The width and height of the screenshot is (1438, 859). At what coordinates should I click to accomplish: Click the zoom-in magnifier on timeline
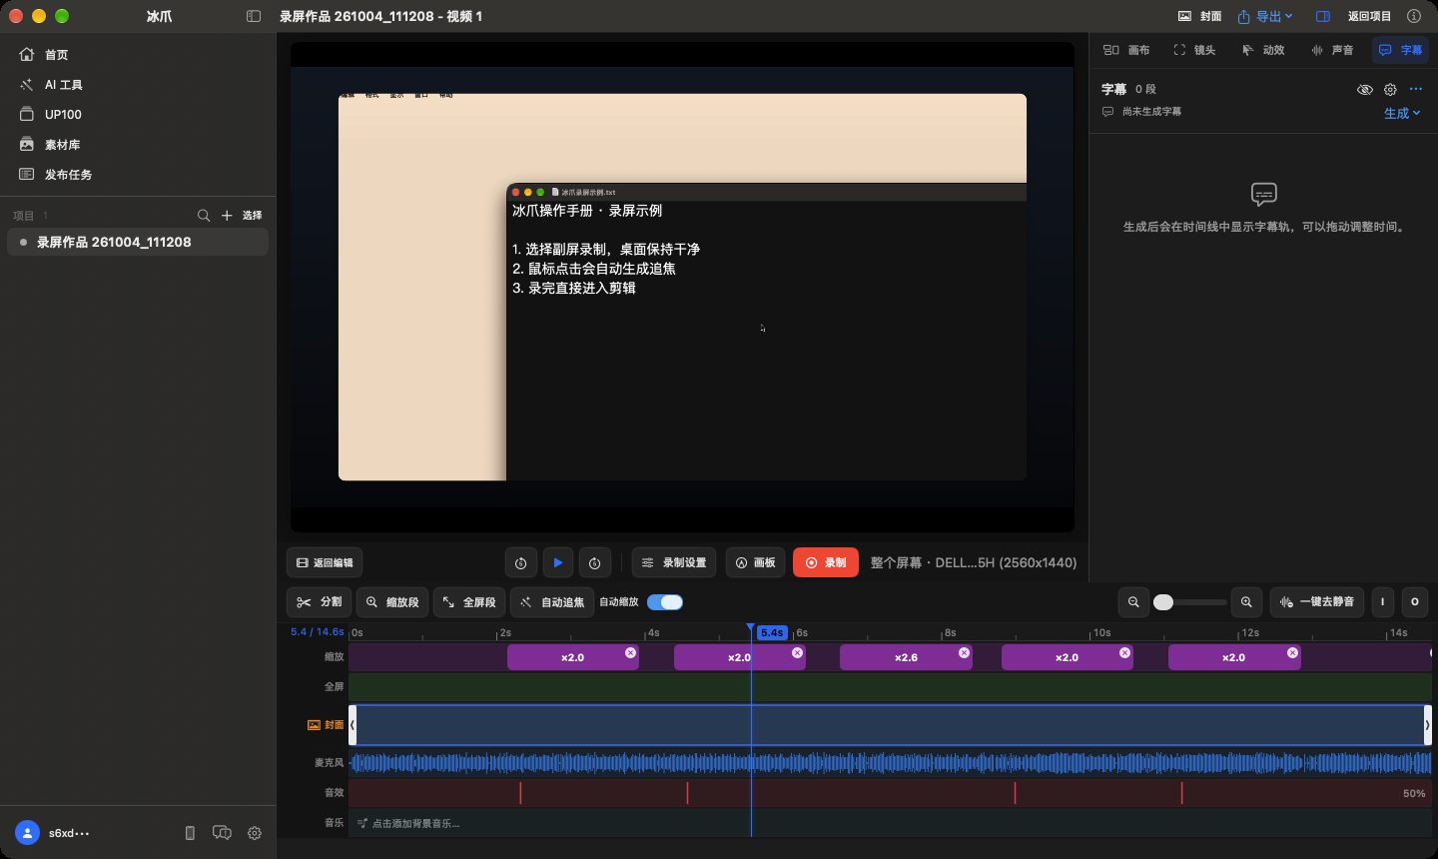1246,602
